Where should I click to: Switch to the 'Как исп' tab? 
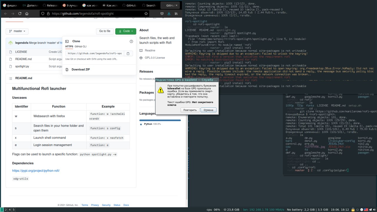(110, 5)
